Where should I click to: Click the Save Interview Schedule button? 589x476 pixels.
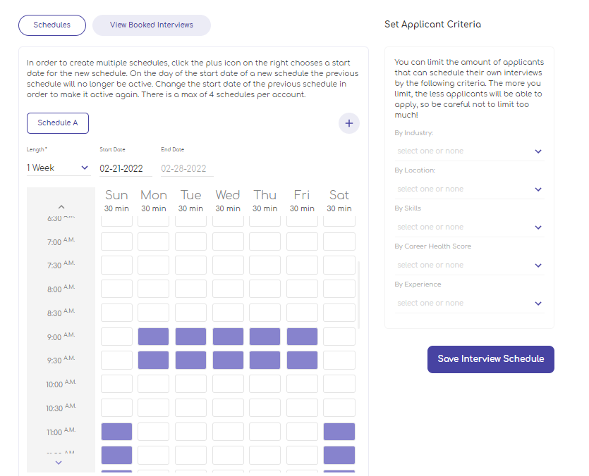(490, 359)
